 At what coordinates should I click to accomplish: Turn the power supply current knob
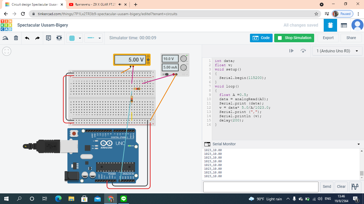click(183, 67)
